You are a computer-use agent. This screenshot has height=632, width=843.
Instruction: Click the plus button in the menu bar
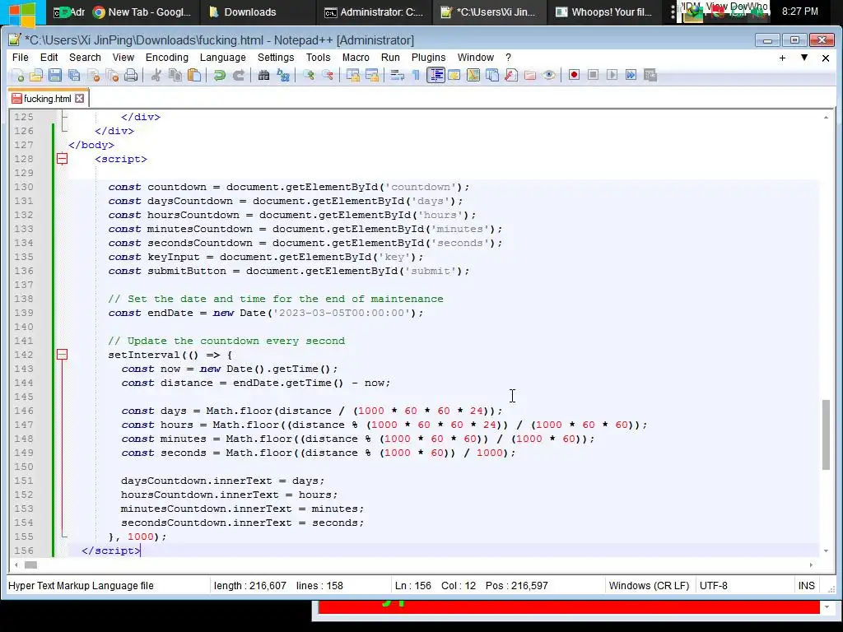pos(782,58)
